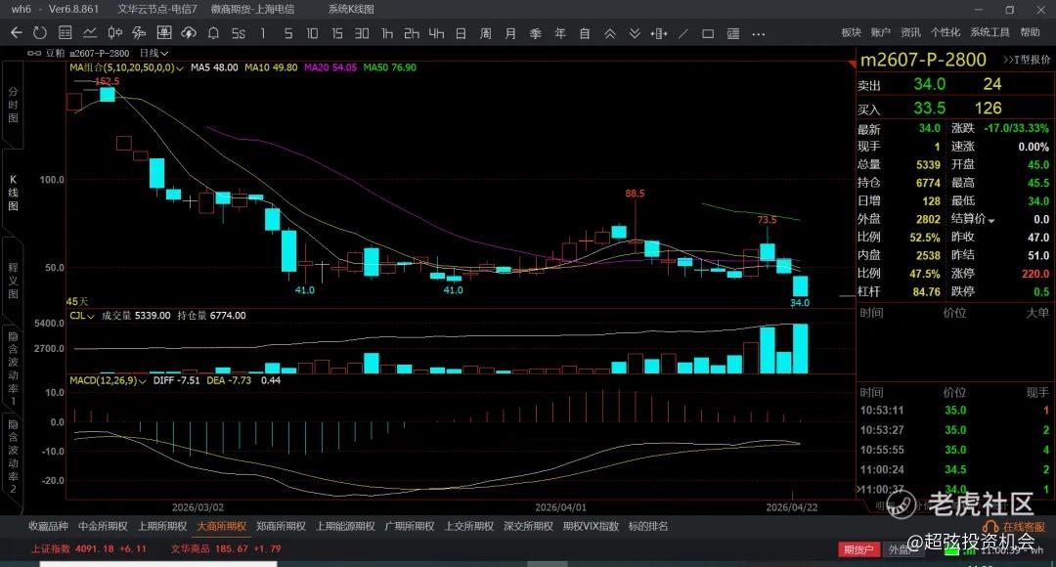
Task: Select weekly (周) period
Action: [x=486, y=33]
